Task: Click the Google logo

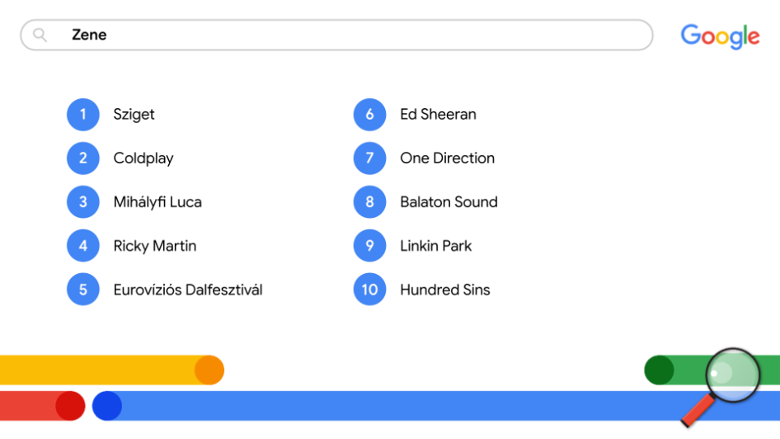Action: point(720,35)
